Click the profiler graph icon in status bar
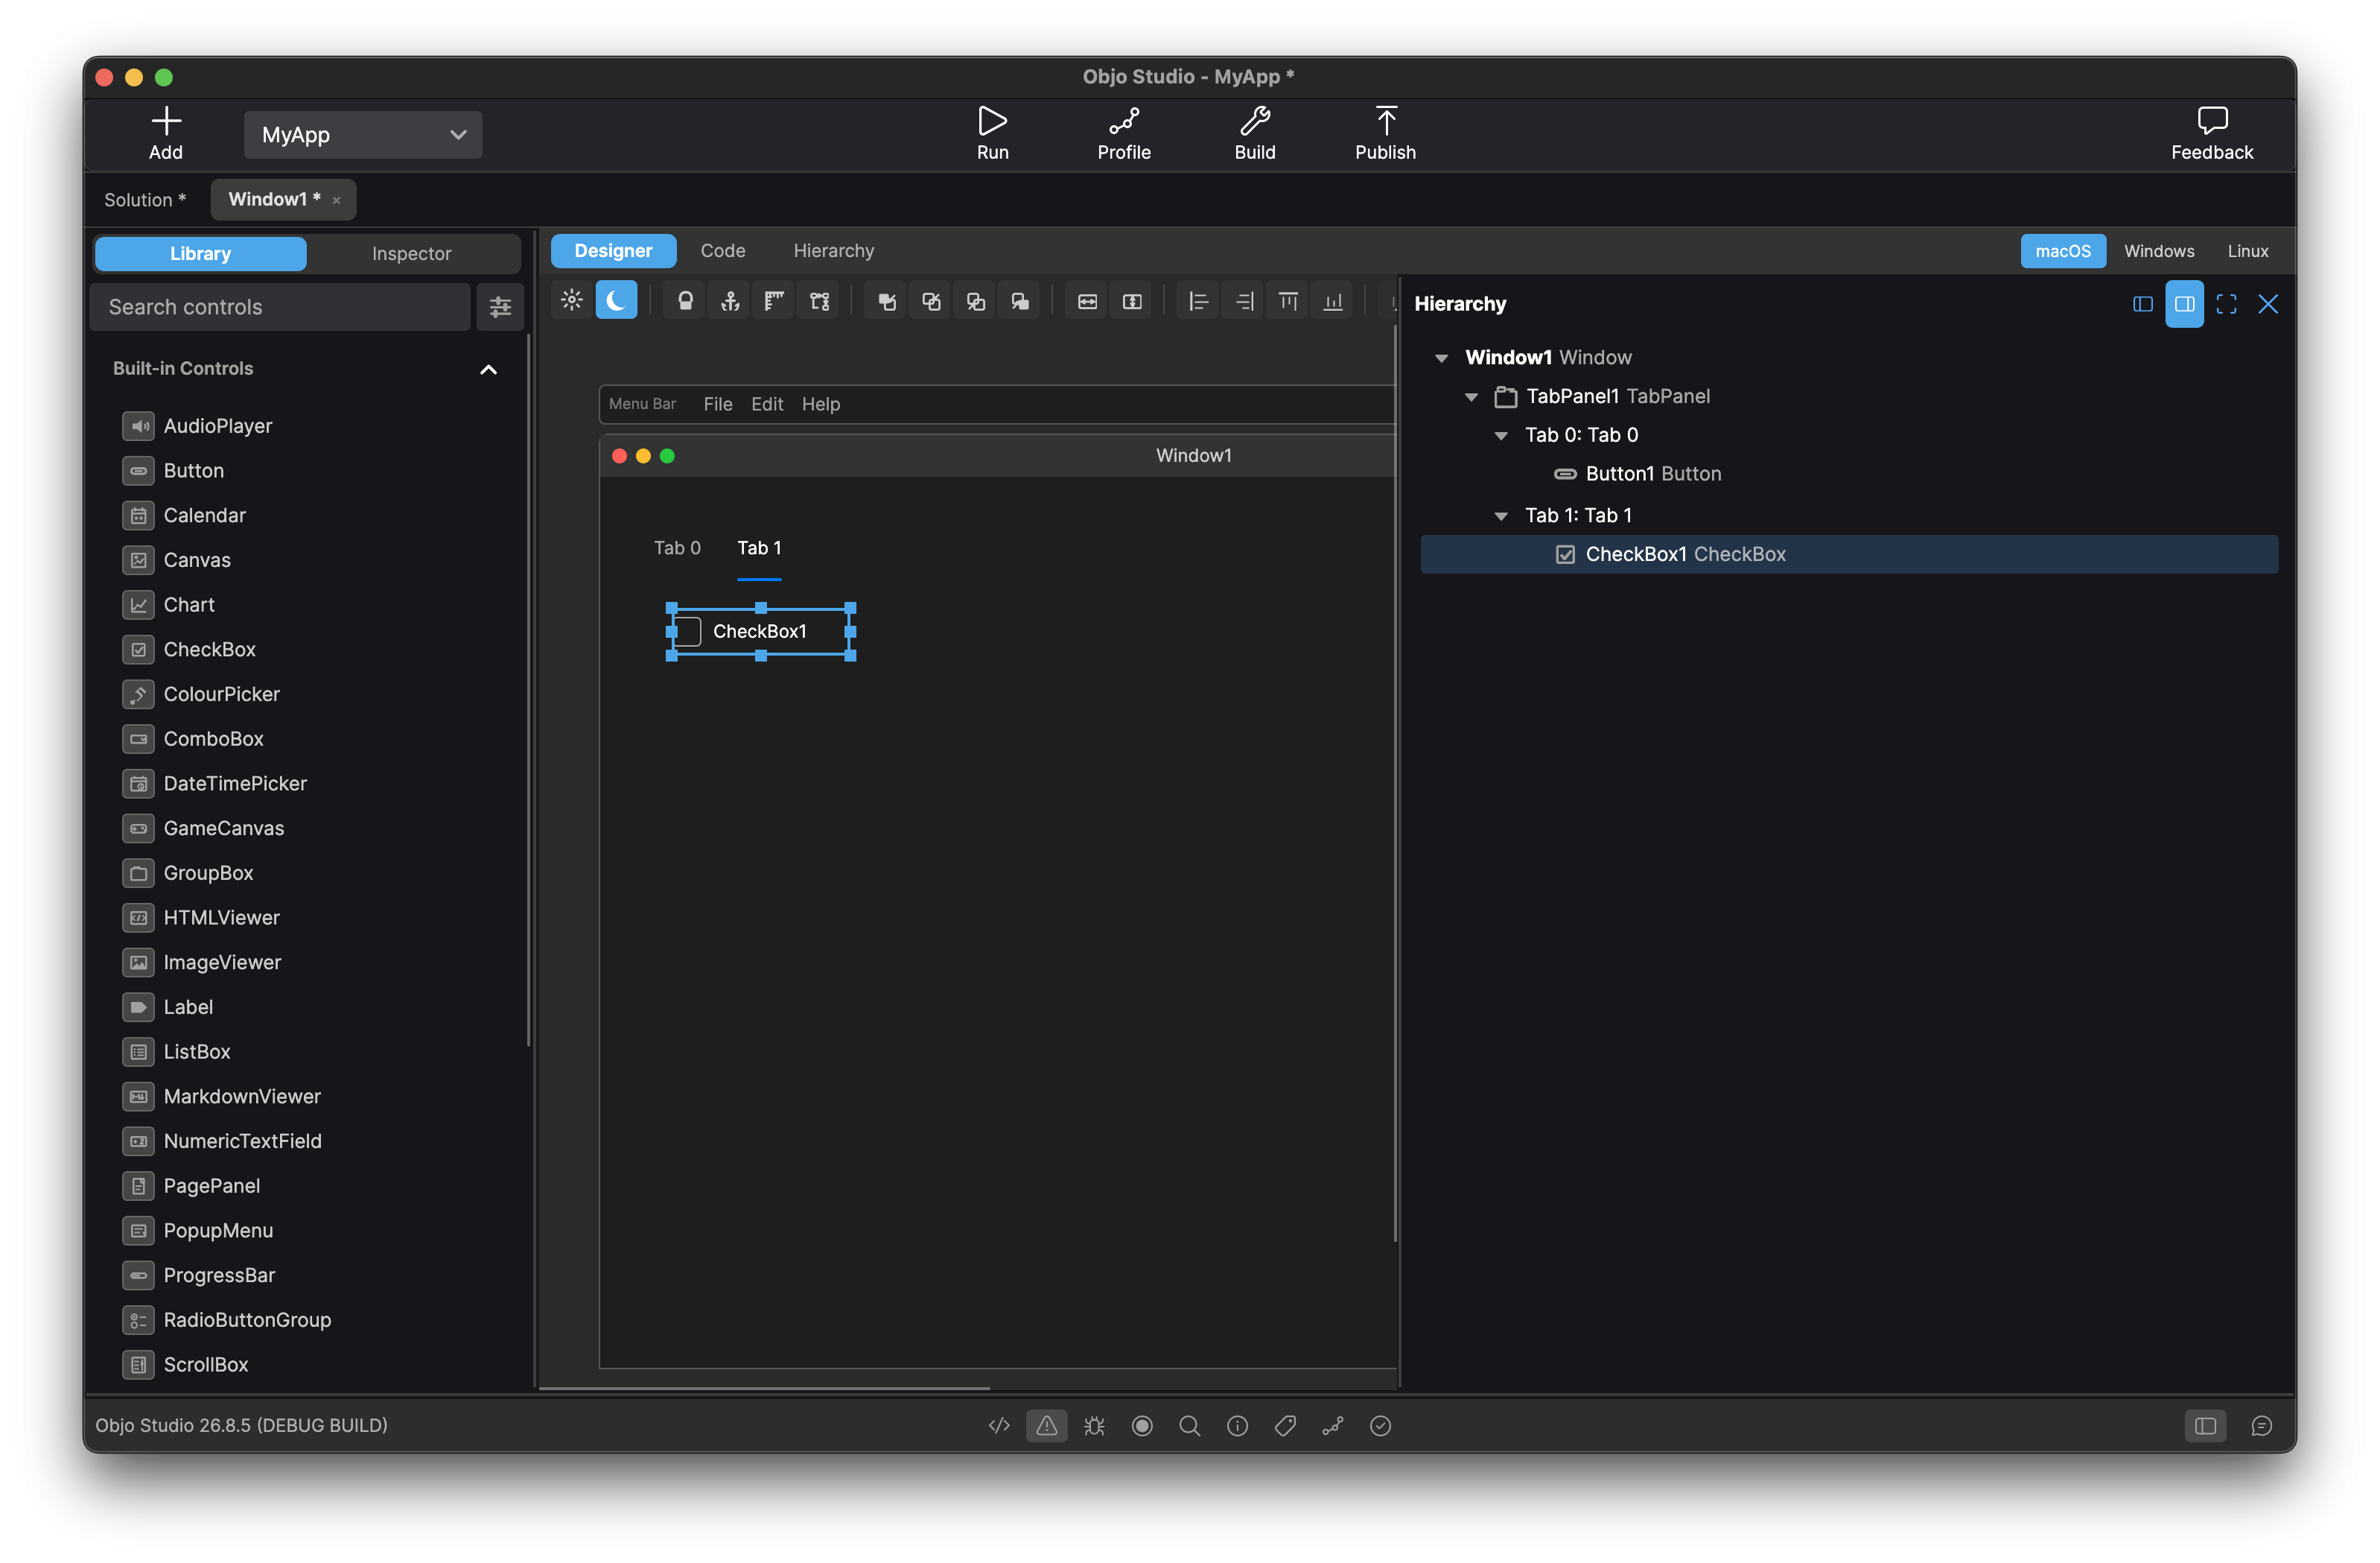 tap(1333, 1426)
